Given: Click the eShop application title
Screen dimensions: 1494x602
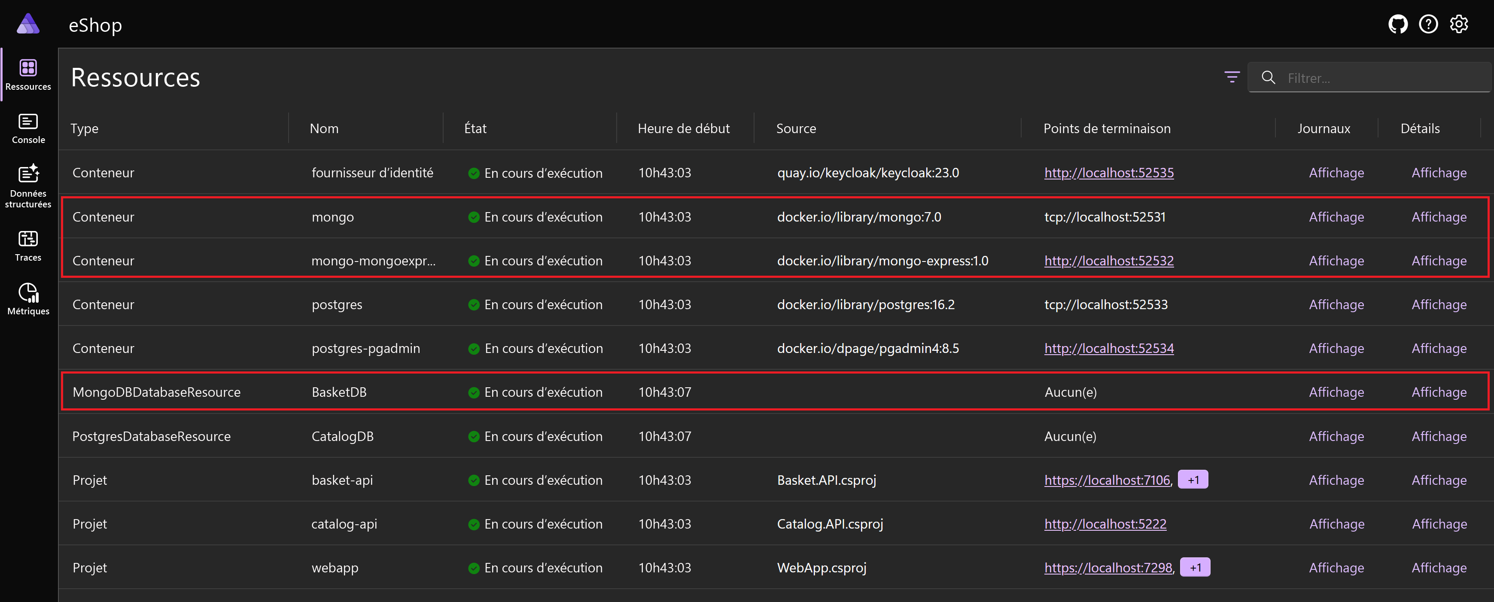Looking at the screenshot, I should 95,25.
